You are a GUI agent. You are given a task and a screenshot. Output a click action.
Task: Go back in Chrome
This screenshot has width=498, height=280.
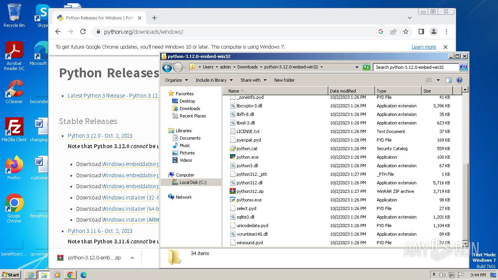58,32
